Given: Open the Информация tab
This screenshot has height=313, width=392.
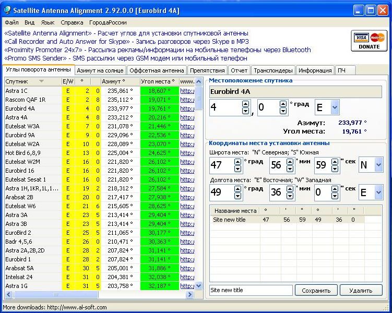Looking at the screenshot, I should click(x=315, y=70).
